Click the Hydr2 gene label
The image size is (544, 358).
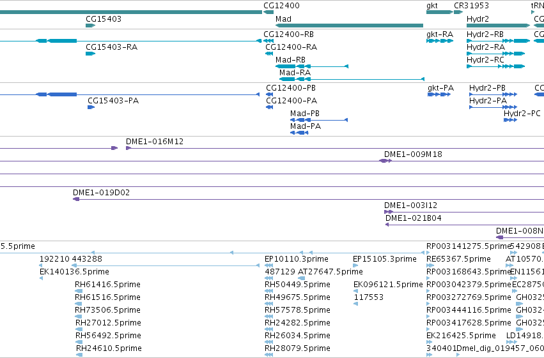[478, 19]
